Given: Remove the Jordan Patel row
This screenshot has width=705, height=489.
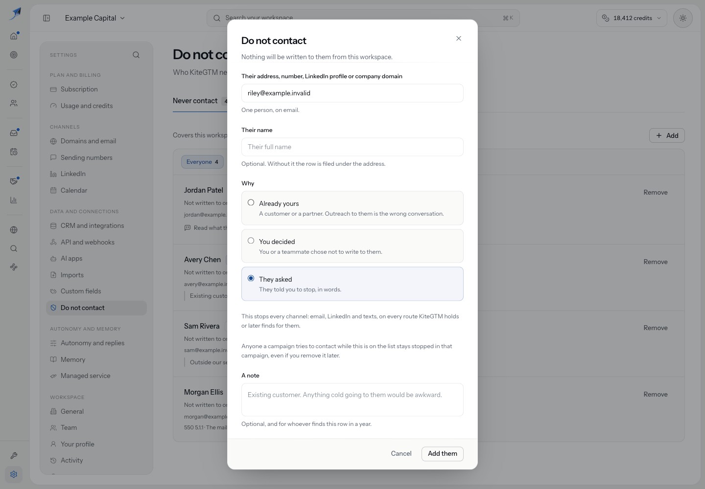Looking at the screenshot, I should tap(656, 193).
